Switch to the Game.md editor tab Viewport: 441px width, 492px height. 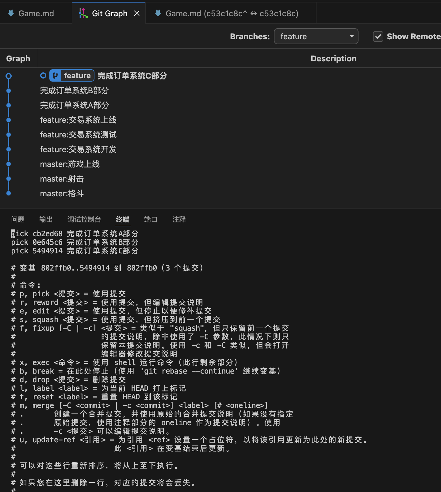click(x=36, y=13)
